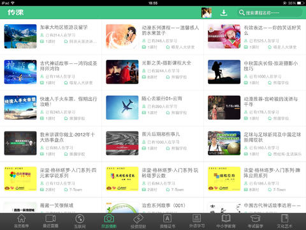Open the dark 2012 events thumbnail
Image resolution: width=306 pixels, height=230 pixels.
coord(20,143)
